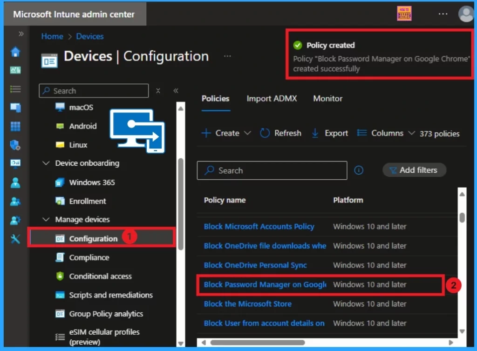Open the Groups icon in left rail

pyautogui.click(x=15, y=202)
